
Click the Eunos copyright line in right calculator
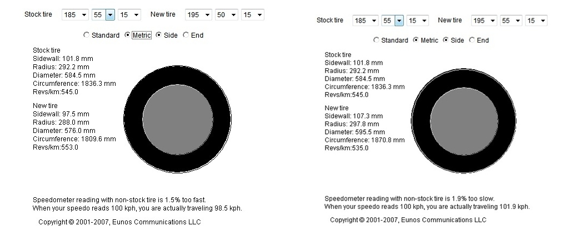coord(408,220)
